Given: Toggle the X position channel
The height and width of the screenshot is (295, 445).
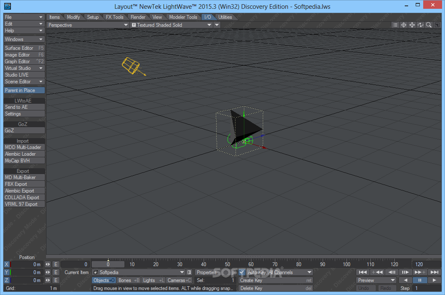Looking at the screenshot, I should tap(7, 264).
